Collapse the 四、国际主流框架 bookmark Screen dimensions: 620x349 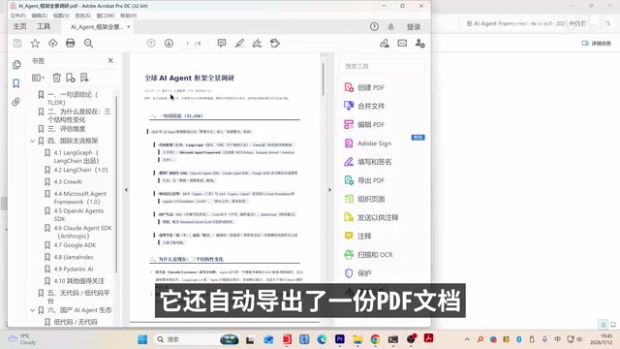pos(32,141)
